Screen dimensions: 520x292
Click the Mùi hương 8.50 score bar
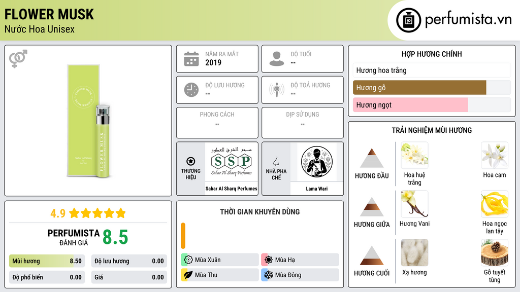coord(47,261)
